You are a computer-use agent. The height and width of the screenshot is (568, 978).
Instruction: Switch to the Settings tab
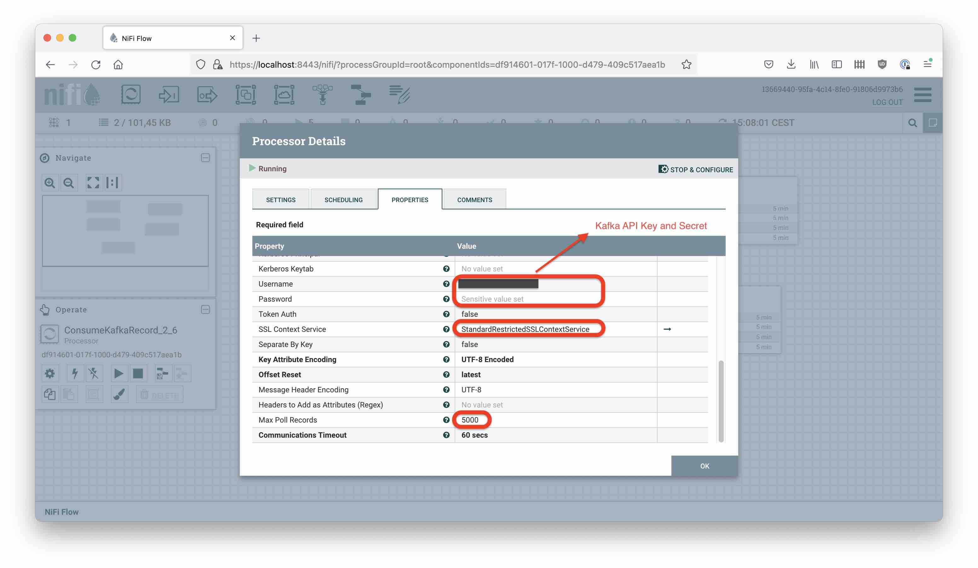281,200
